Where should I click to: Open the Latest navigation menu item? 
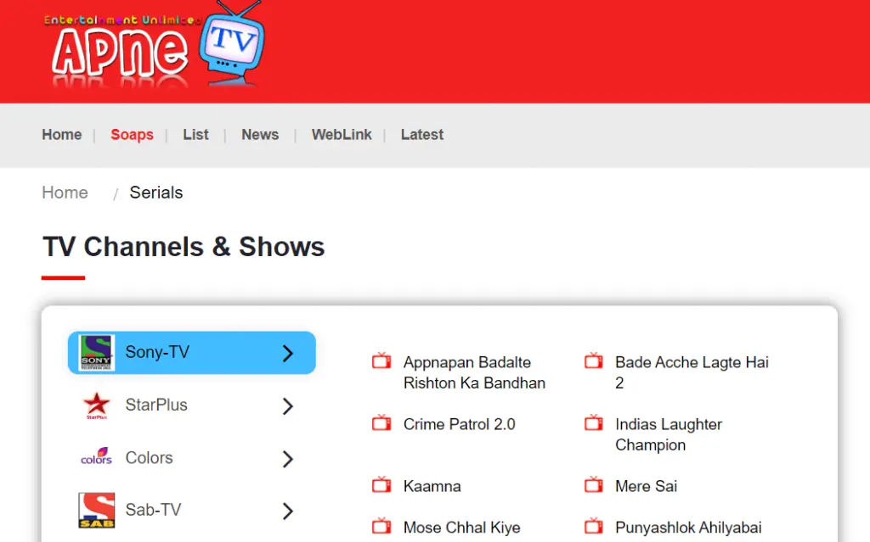422,135
